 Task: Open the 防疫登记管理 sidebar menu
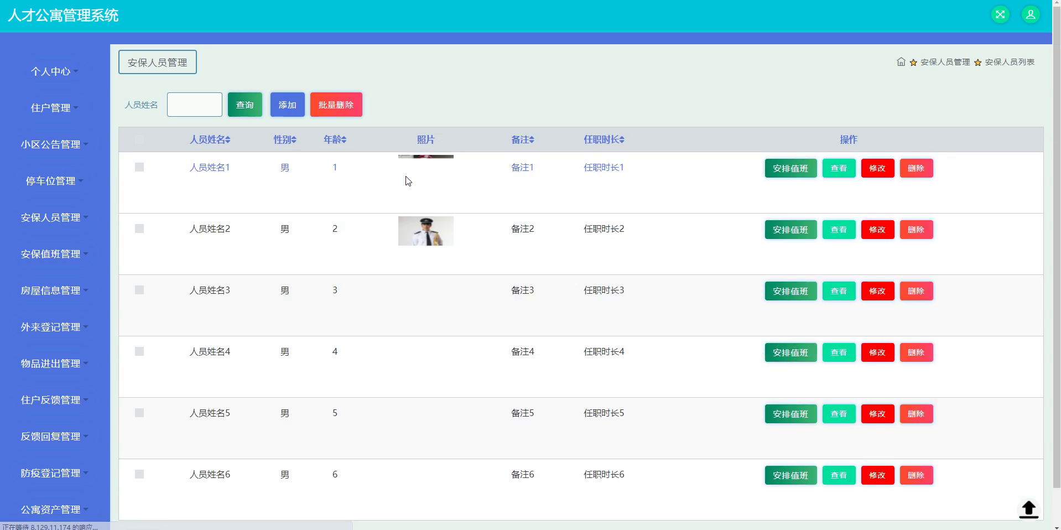(x=55, y=473)
